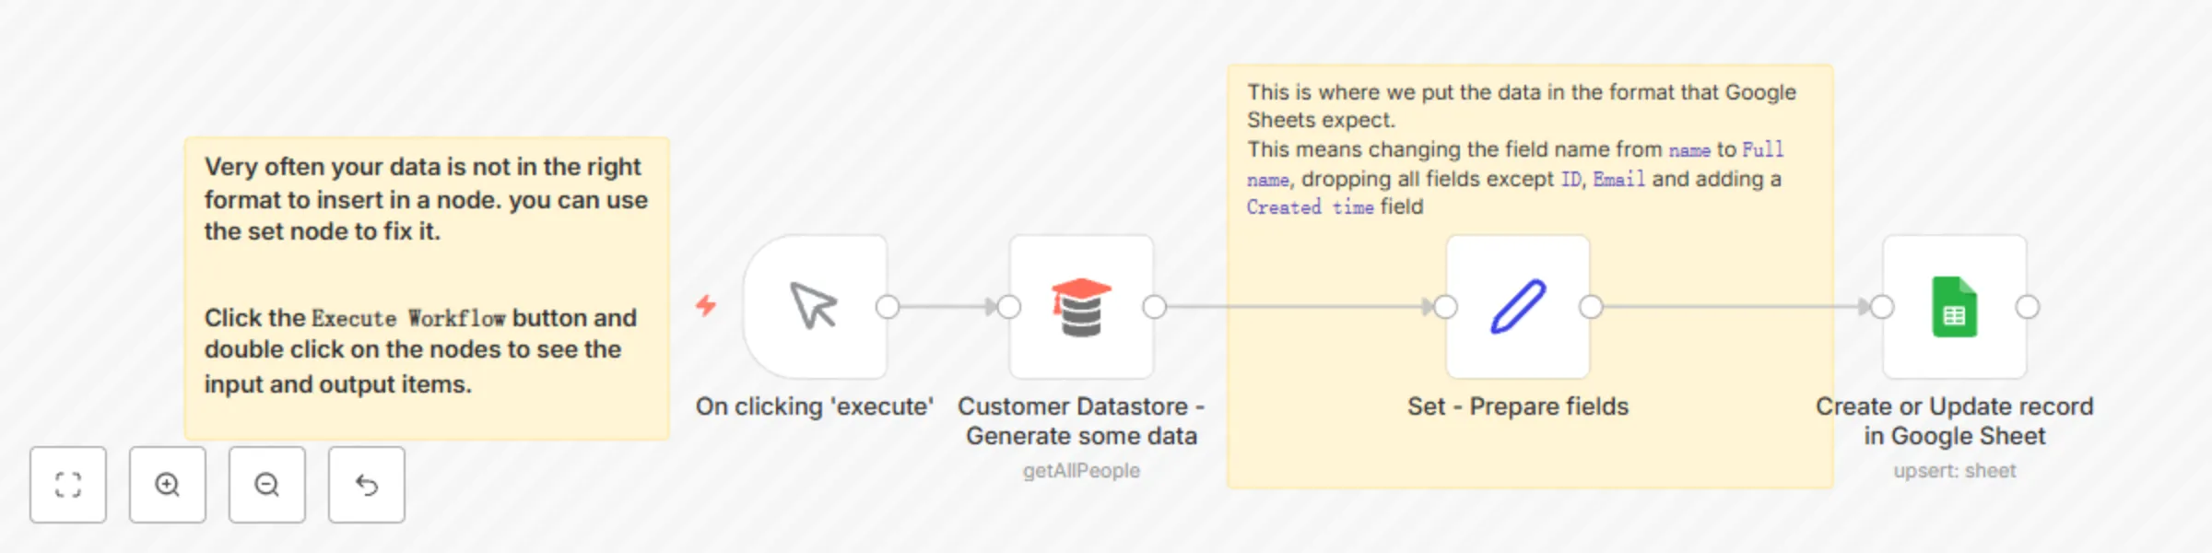Screen dimensions: 2212x553
Task: Click the 'On clicking execute' node label
Action: pyautogui.click(x=814, y=406)
